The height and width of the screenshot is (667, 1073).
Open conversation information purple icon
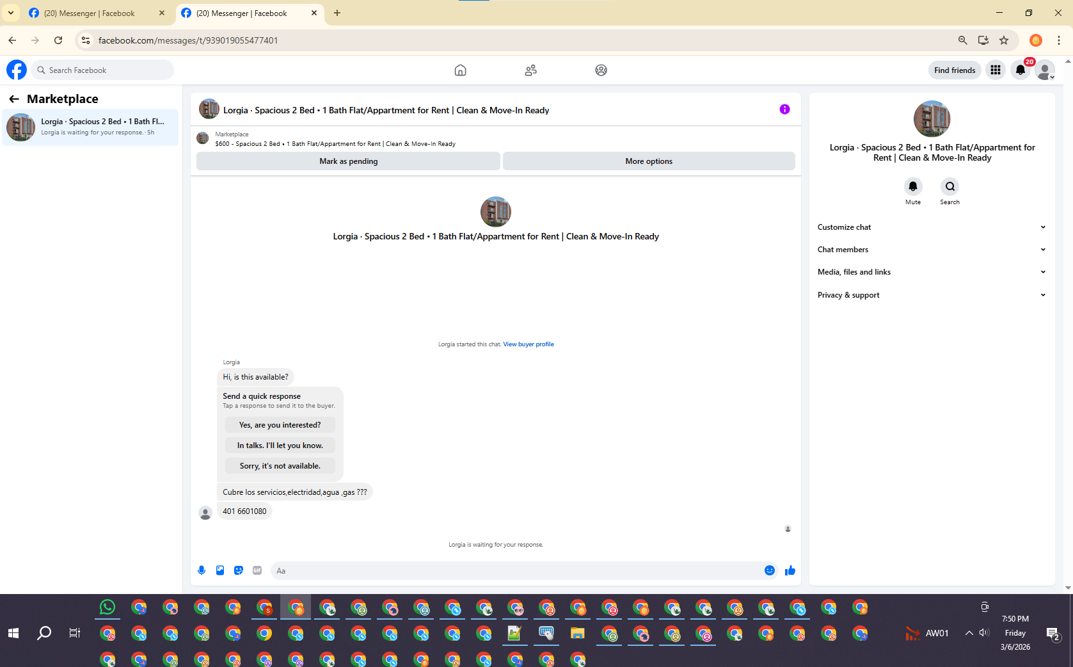(784, 109)
